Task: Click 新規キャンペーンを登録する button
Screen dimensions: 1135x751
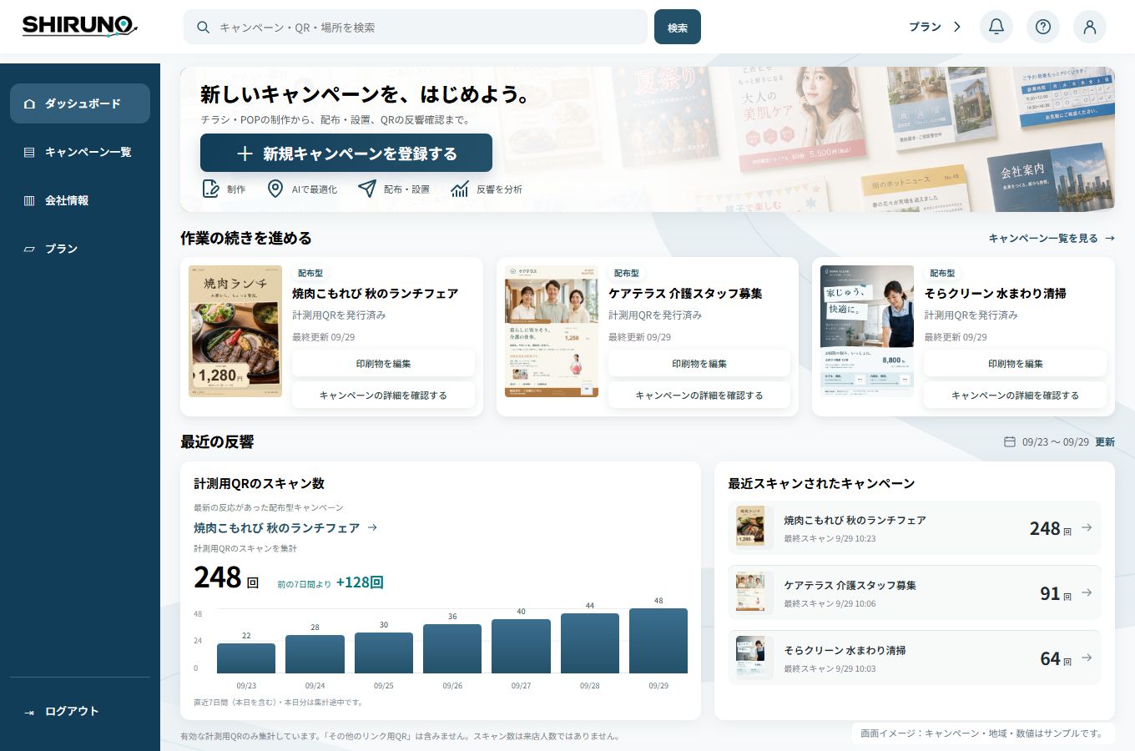Action: [x=346, y=153]
